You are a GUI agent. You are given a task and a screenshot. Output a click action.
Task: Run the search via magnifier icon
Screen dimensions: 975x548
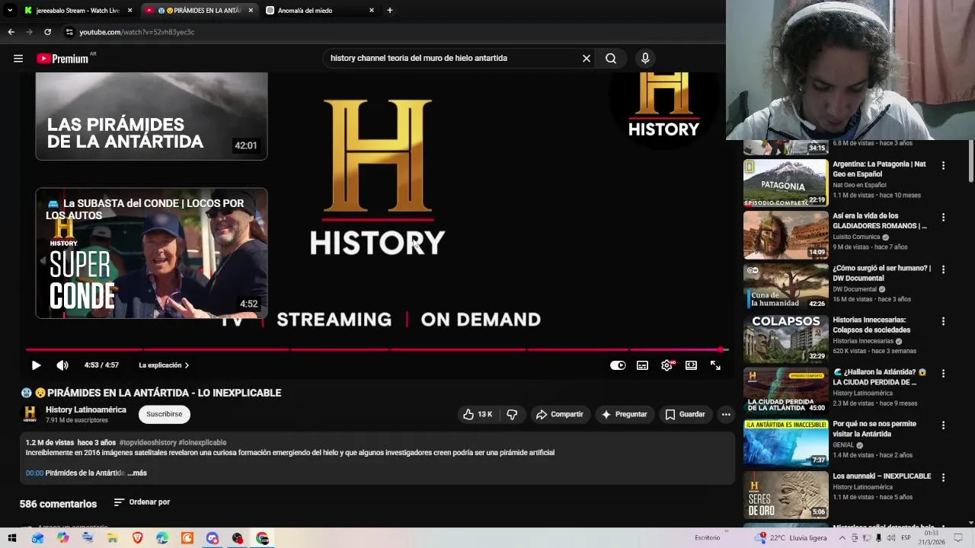click(x=611, y=59)
